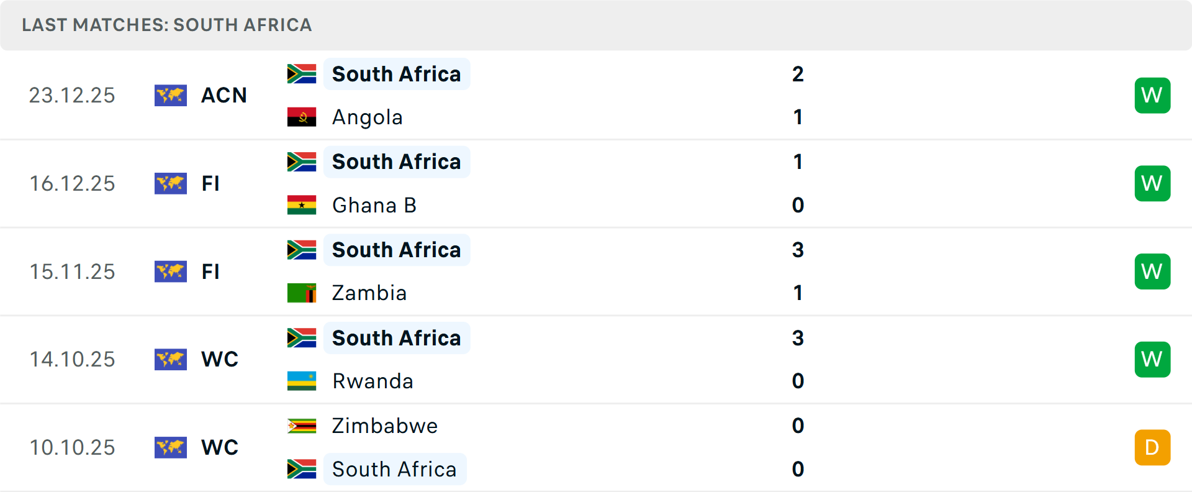Image resolution: width=1192 pixels, height=492 pixels.
Task: Open the Rwanda team link
Action: 372,381
